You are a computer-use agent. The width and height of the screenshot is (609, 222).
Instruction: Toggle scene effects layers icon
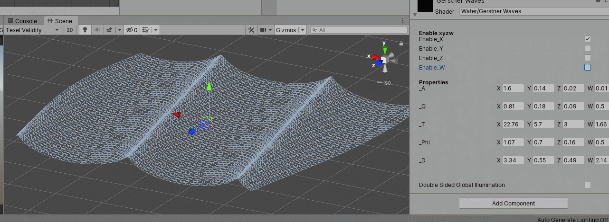[110, 30]
